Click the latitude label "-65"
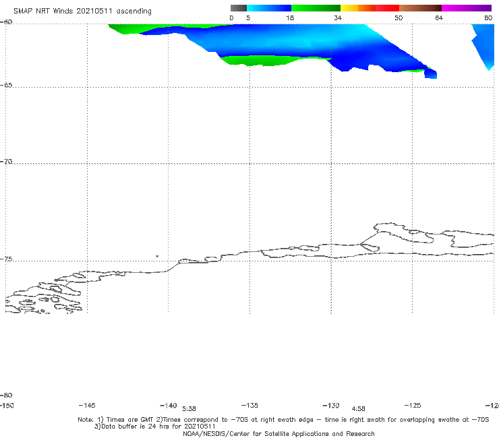 [x=6, y=86]
